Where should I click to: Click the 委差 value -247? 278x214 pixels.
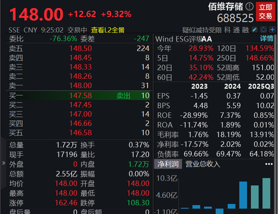(141, 39)
